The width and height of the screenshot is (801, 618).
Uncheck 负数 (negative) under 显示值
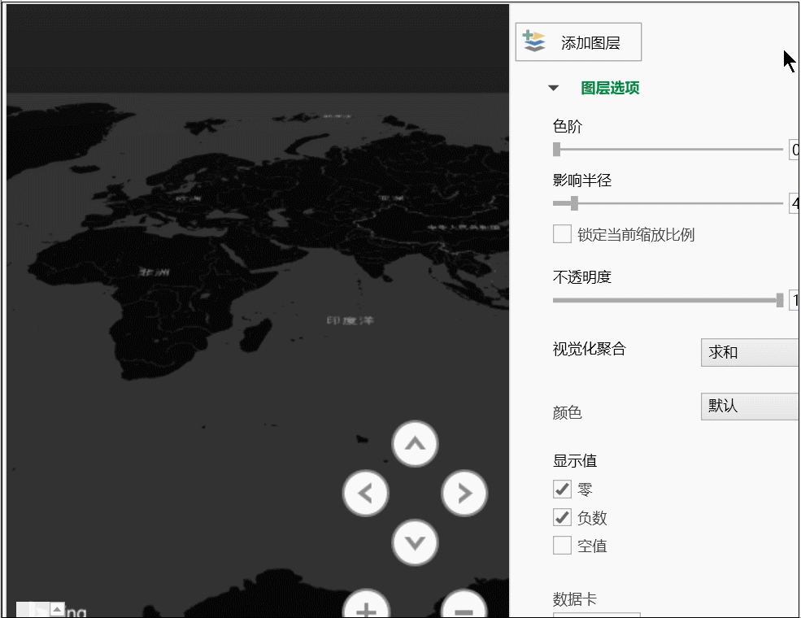point(561,517)
